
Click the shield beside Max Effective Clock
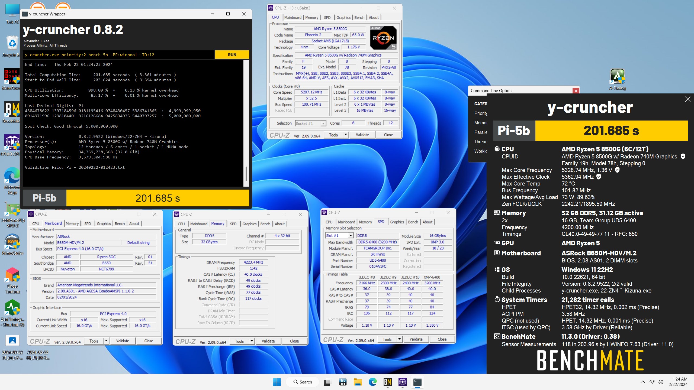click(599, 177)
